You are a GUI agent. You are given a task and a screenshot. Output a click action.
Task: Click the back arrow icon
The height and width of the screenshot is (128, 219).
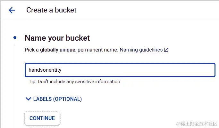click(x=12, y=10)
